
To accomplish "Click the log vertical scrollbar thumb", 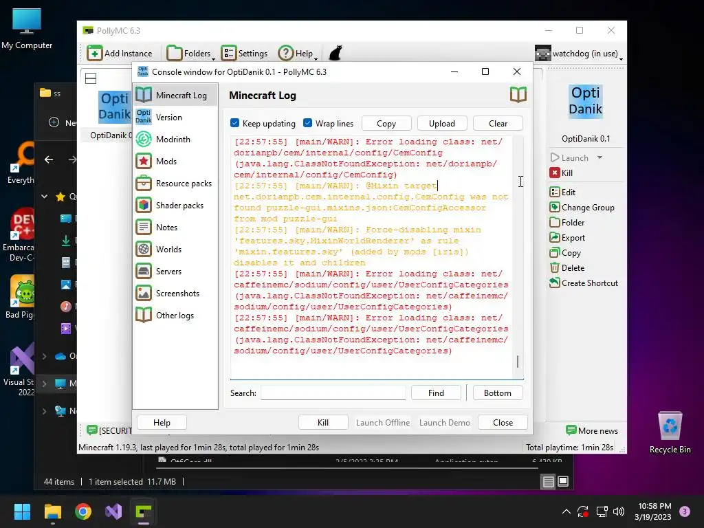I will click(x=518, y=362).
